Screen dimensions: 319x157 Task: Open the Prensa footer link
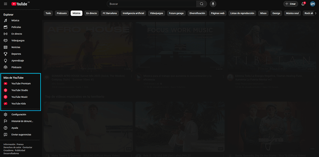tap(20, 144)
